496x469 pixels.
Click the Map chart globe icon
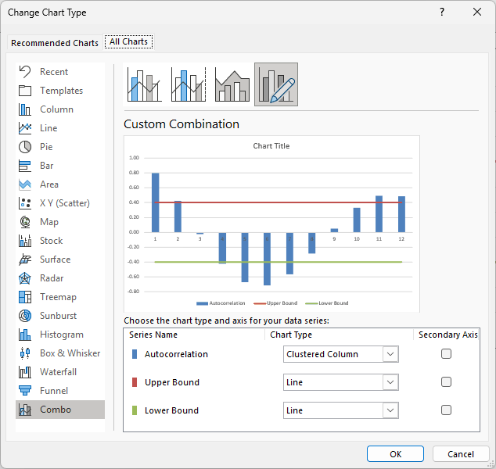click(25, 222)
